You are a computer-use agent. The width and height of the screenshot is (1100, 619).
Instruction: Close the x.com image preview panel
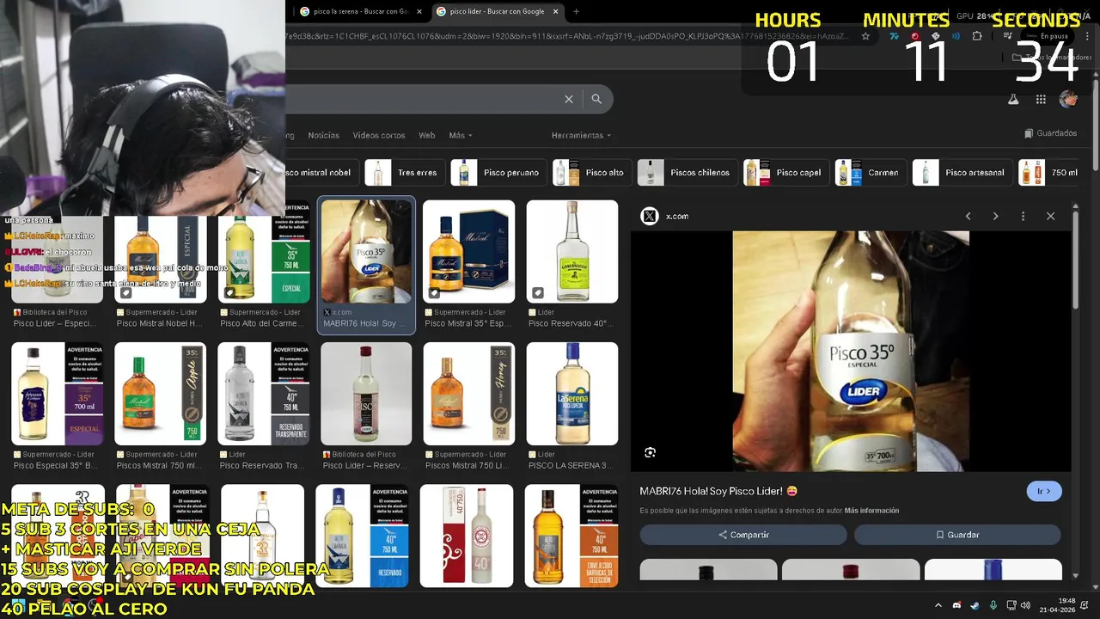pyautogui.click(x=1050, y=216)
